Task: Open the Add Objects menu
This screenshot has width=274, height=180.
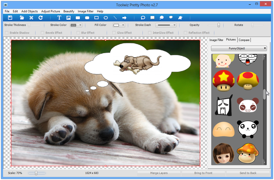Action: click(29, 11)
